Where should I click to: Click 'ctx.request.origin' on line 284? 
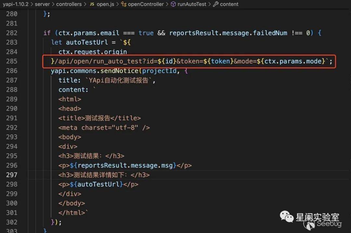(x=93, y=52)
